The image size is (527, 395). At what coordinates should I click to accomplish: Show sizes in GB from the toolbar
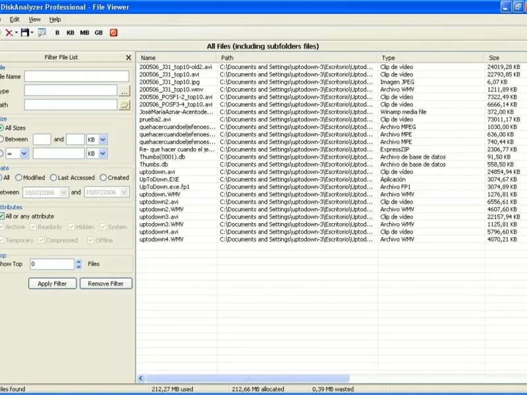[x=98, y=32]
